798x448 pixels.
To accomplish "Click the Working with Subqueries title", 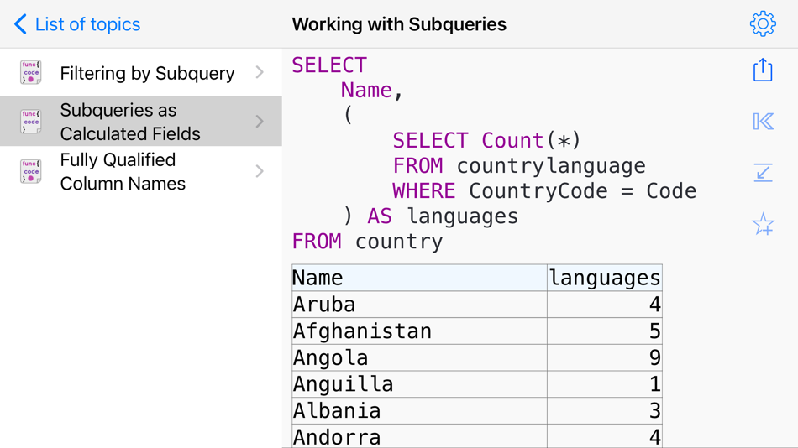I will click(399, 24).
